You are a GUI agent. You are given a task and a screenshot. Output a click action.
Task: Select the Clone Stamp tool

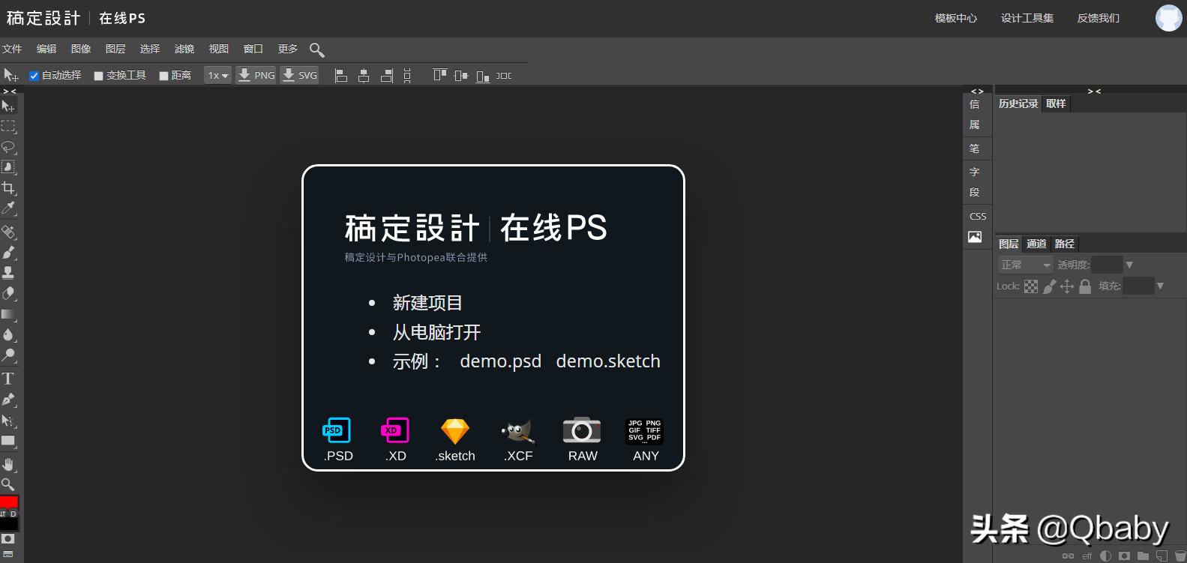click(8, 273)
